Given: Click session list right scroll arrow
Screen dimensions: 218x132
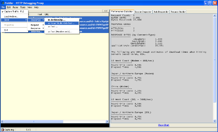Looking at the screenshot, I should coord(107,121).
